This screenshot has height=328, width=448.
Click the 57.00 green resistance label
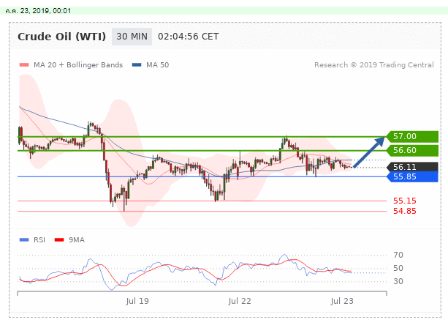click(411, 136)
